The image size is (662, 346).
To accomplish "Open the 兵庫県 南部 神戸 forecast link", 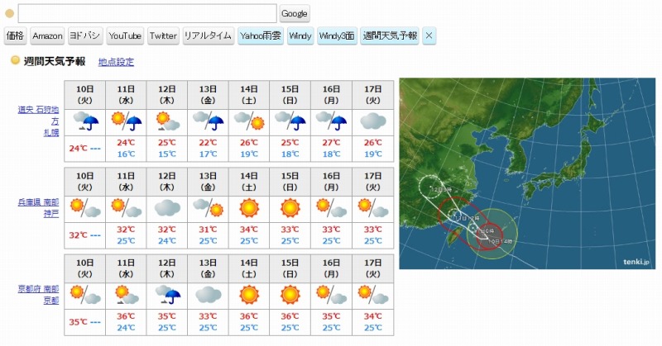I will (x=39, y=208).
